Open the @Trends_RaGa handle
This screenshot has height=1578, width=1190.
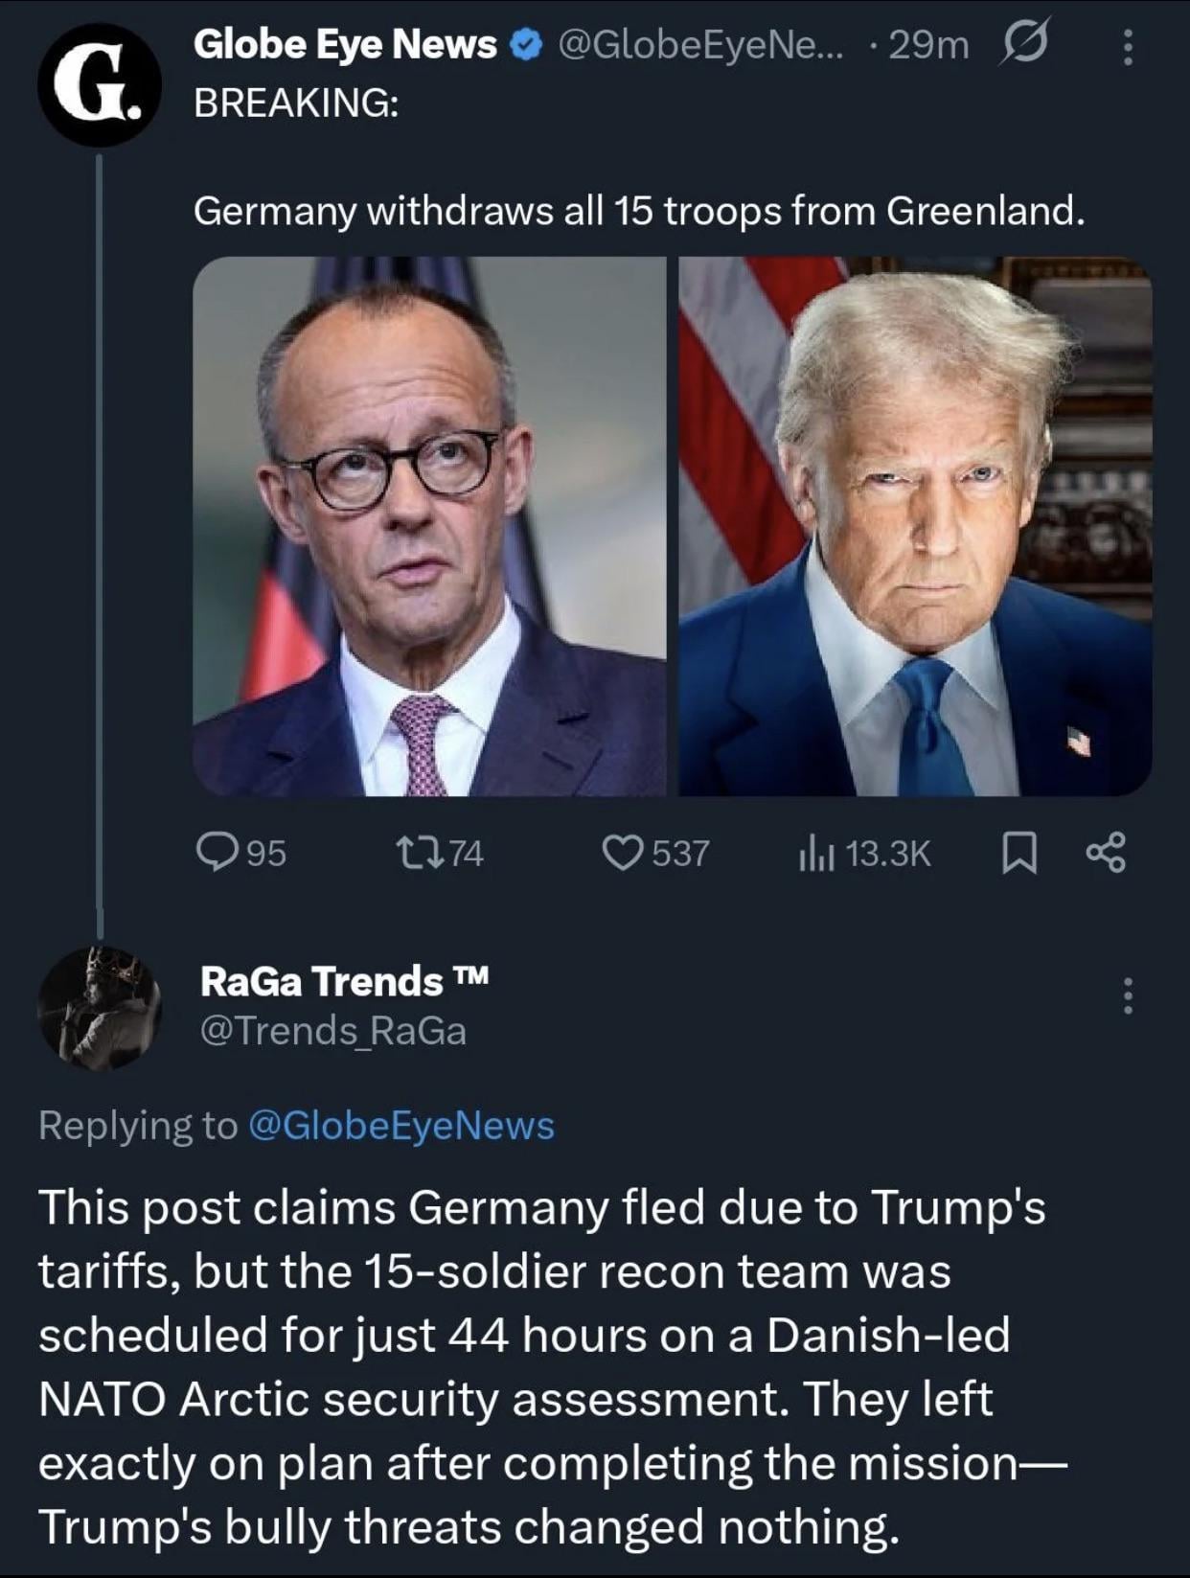(x=332, y=1031)
